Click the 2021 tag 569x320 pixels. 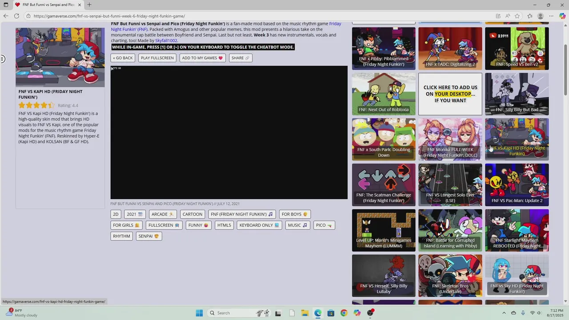(x=135, y=214)
